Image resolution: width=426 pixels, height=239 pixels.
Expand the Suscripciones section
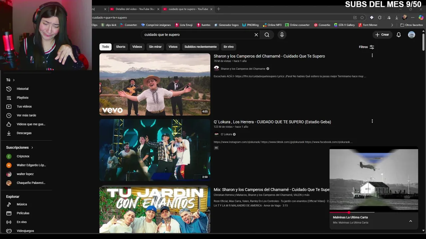tap(20, 147)
